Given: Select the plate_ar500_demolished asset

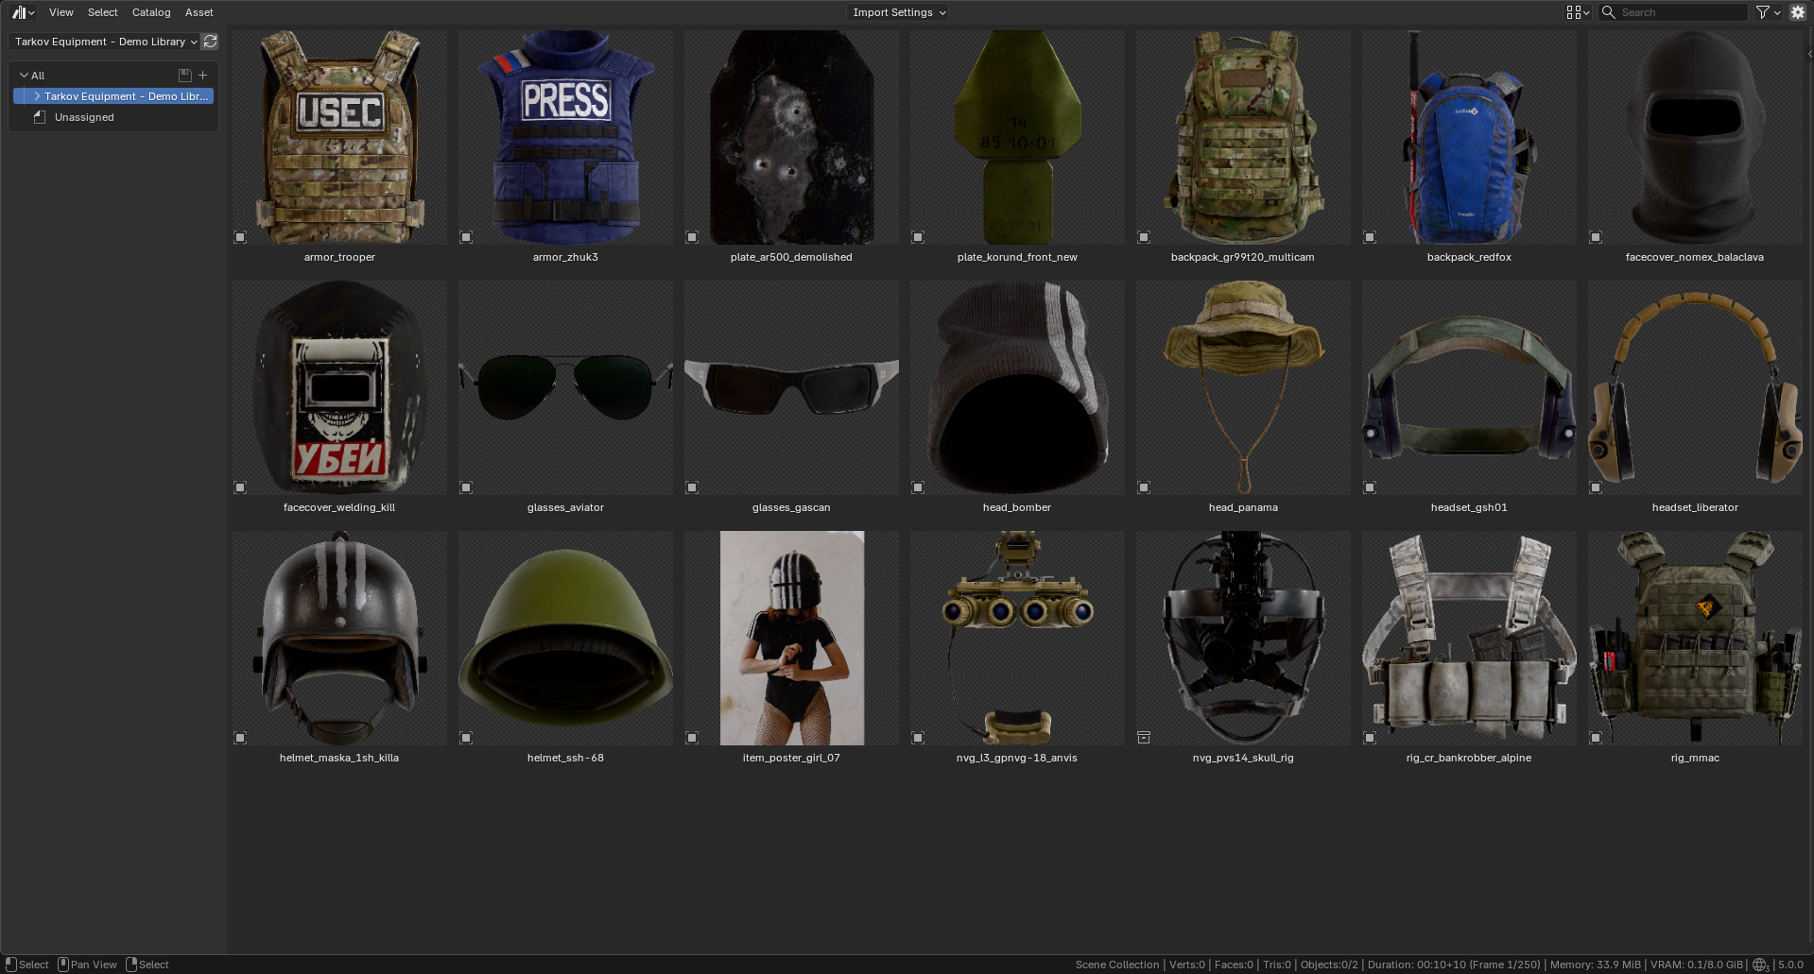Looking at the screenshot, I should 791,138.
